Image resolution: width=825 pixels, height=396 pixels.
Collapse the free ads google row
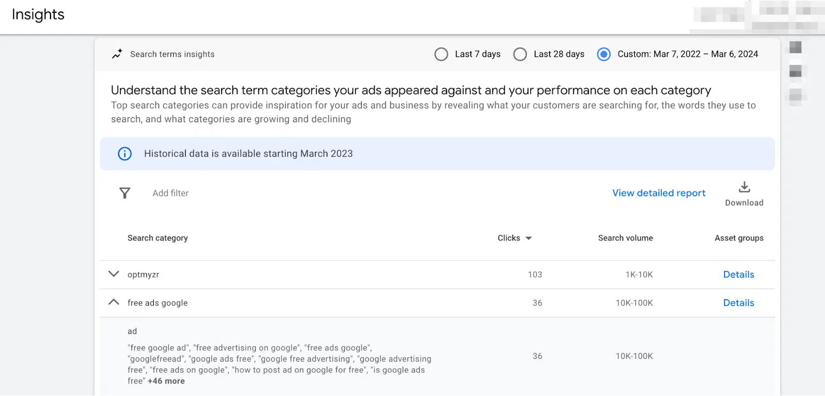tap(114, 302)
